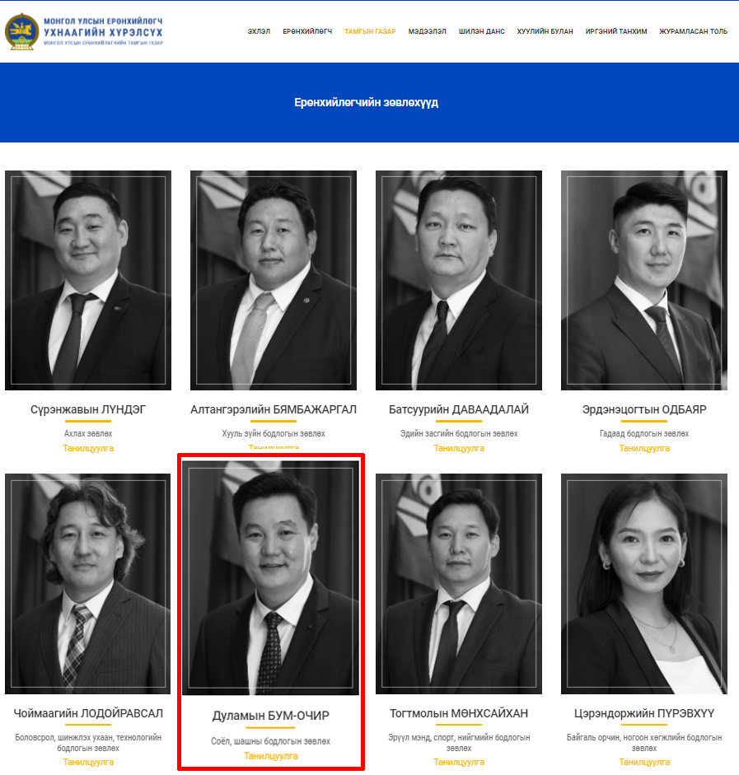Select the ТАМГЫН ГАЗАР menu item
Viewport: 739px width, 775px height.
(370, 31)
